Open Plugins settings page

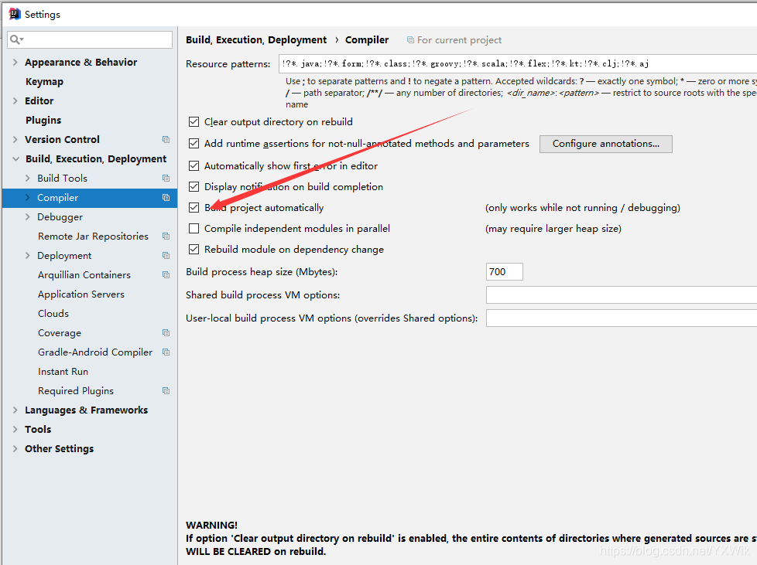click(x=43, y=120)
